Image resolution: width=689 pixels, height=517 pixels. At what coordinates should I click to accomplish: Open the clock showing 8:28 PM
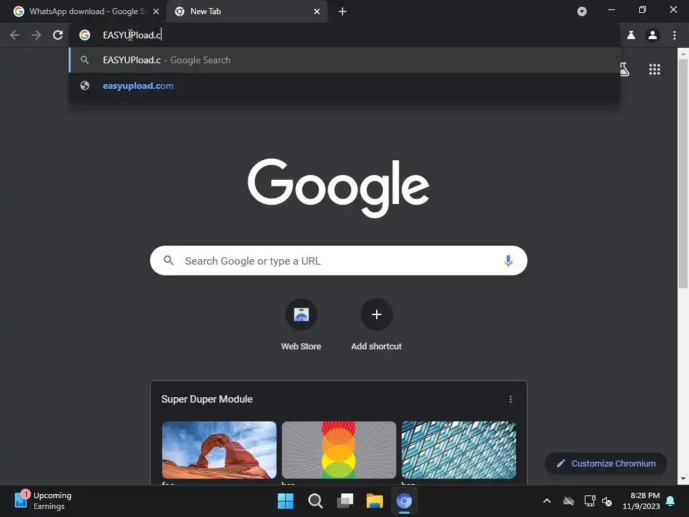coord(641,501)
